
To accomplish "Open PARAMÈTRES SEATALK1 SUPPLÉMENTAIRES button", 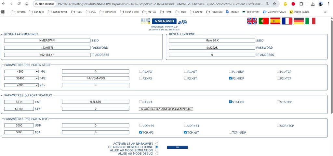I will click(166, 109).
